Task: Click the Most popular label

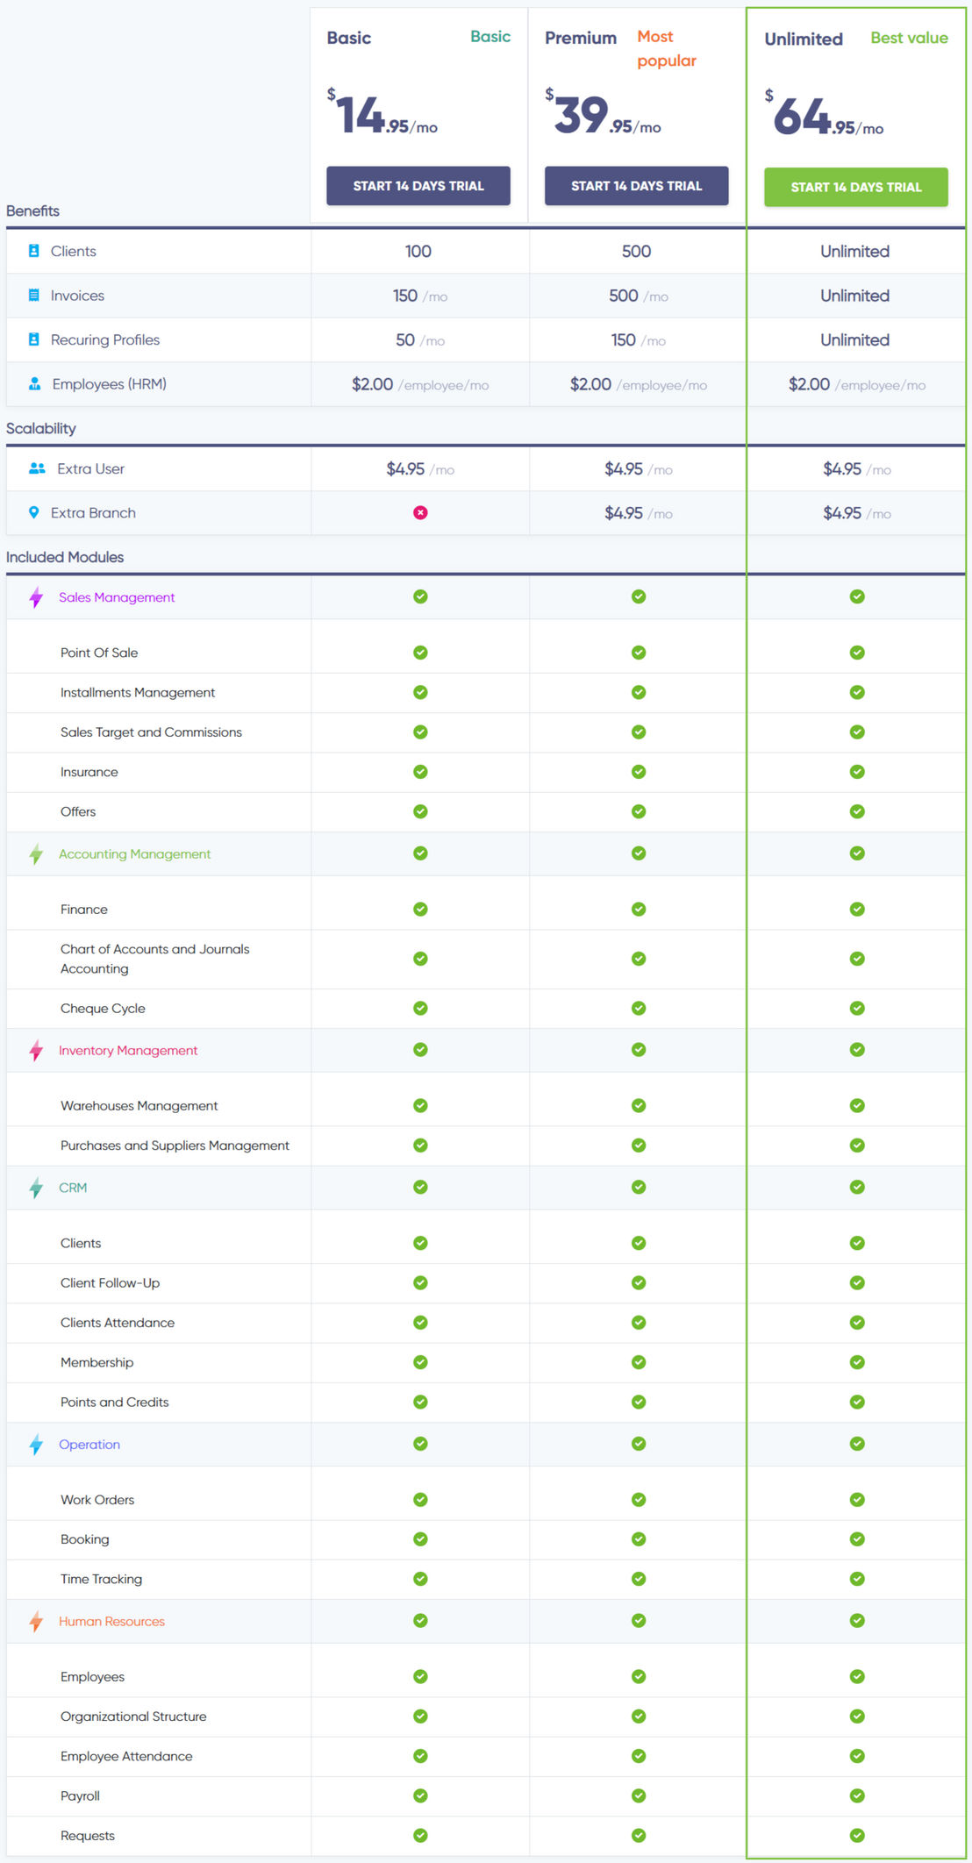Action: (667, 48)
